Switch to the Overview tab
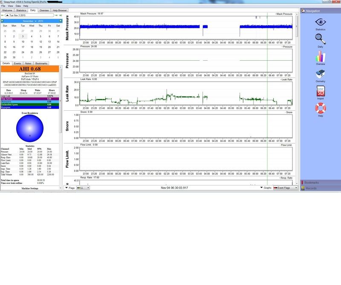 click(44, 10)
